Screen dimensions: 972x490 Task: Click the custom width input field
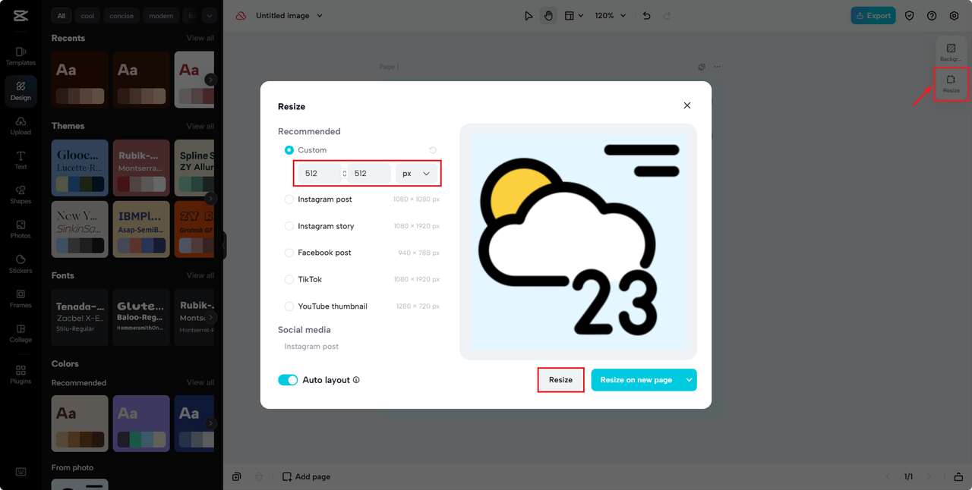tap(320, 174)
